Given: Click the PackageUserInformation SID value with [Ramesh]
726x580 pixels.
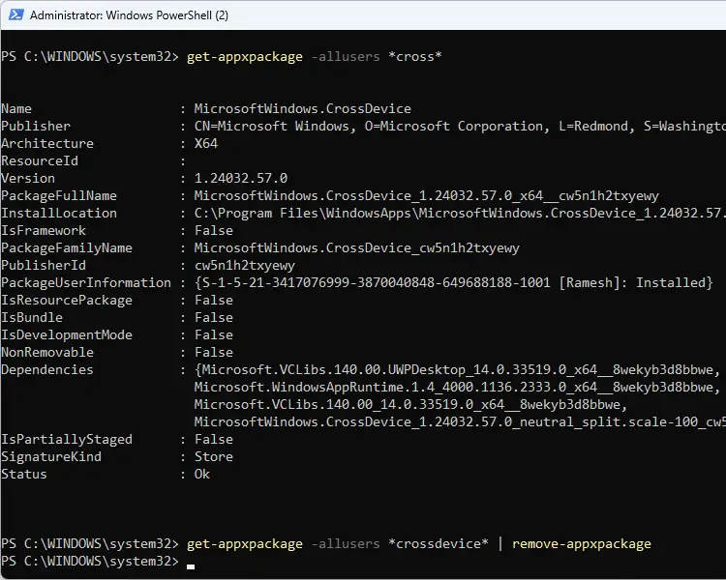Looking at the screenshot, I should click(454, 282).
